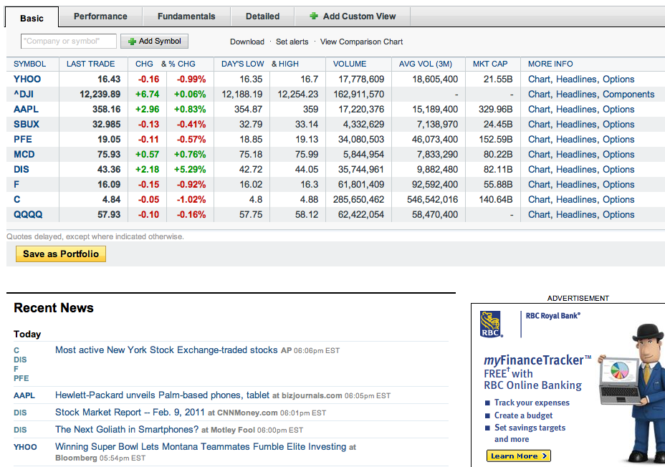Open the MCD symbol link
The image size is (665, 467).
[24, 154]
